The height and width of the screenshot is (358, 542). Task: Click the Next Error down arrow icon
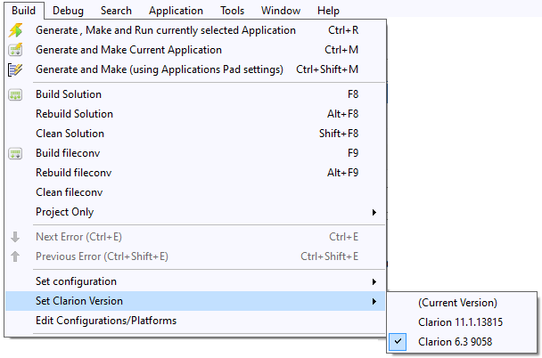pyautogui.click(x=15, y=237)
